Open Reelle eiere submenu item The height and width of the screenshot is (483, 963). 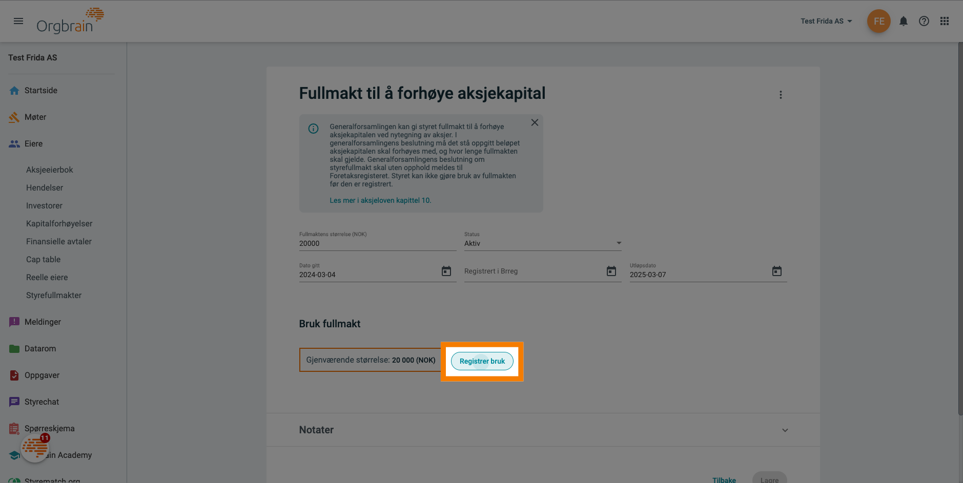click(x=47, y=277)
